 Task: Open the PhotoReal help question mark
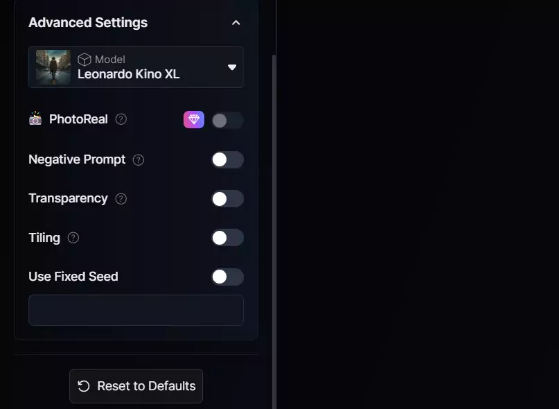[x=121, y=119]
